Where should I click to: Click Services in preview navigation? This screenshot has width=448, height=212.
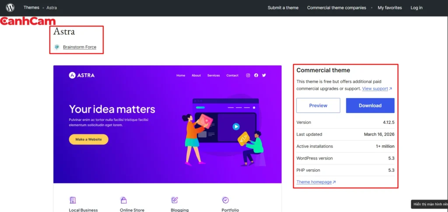(x=213, y=75)
